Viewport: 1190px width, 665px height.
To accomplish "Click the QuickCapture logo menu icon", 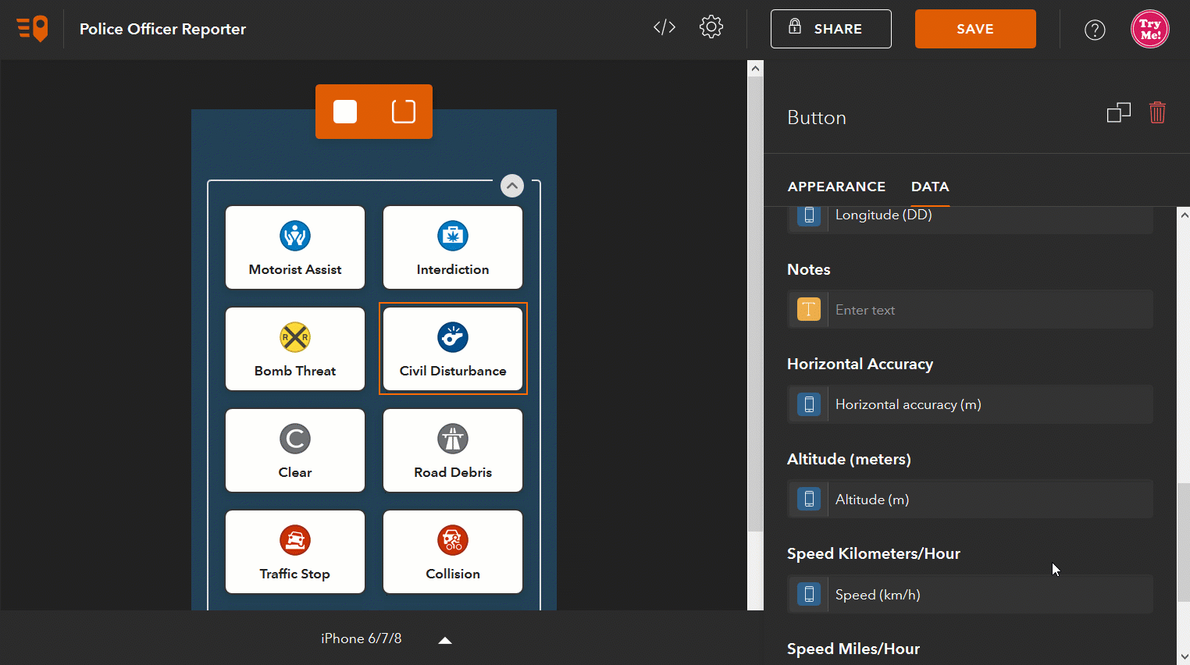I will click(x=31, y=28).
